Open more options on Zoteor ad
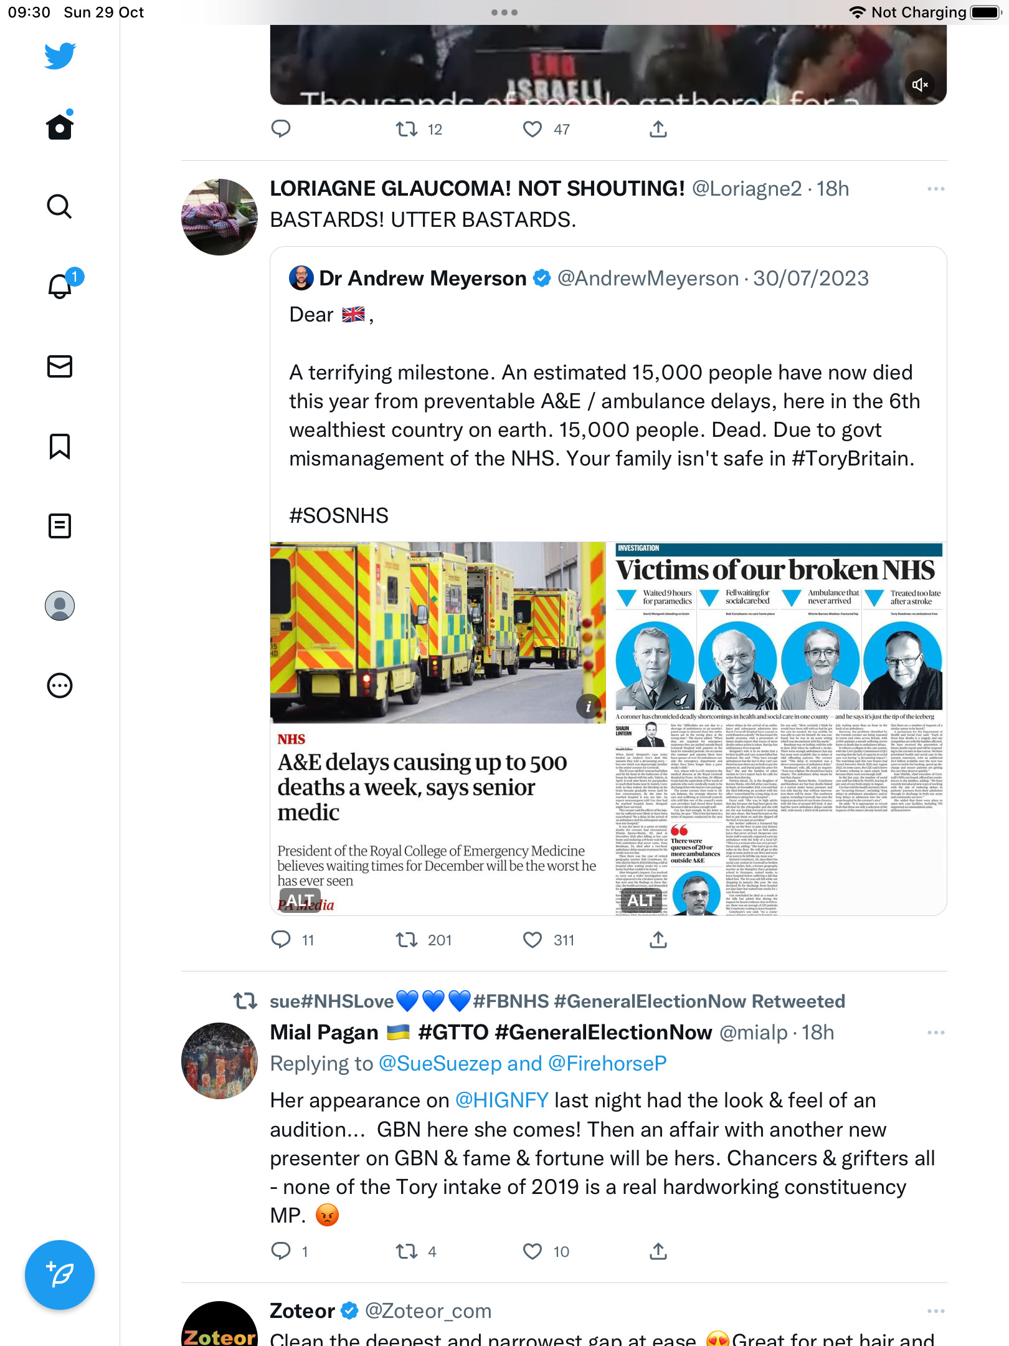The height and width of the screenshot is (1346, 1009). click(x=936, y=1311)
